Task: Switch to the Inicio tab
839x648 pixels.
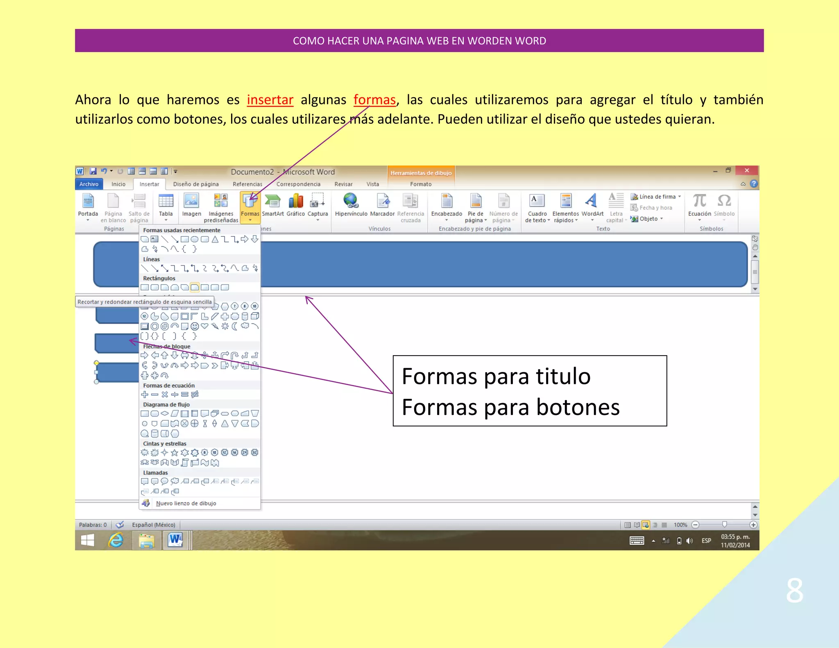Action: [118, 184]
